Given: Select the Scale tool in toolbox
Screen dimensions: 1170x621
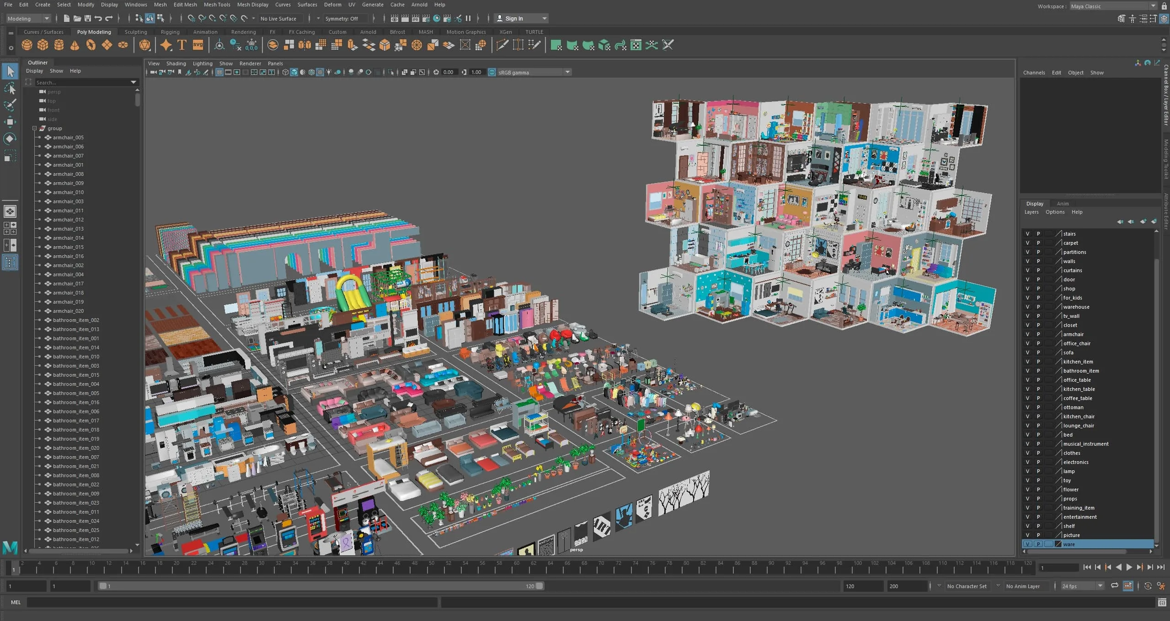Looking at the screenshot, I should 10,156.
